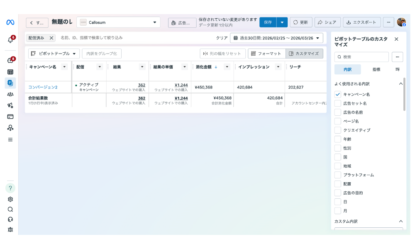Open the more options ellipsis beside エクスポート
Viewport: 415px width, 249px height.
click(388, 22)
